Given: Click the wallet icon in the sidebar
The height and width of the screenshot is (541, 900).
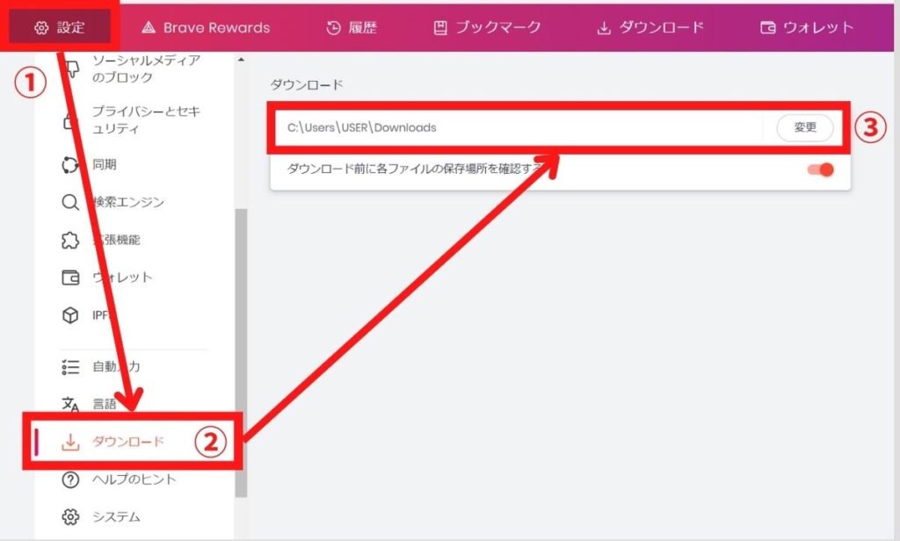Looking at the screenshot, I should pyautogui.click(x=70, y=278).
